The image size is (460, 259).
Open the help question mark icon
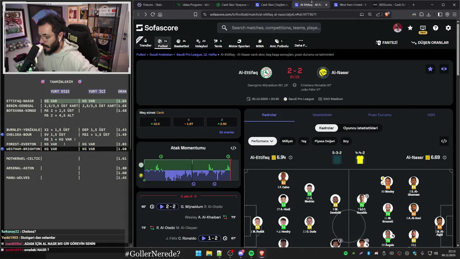pyautogui.click(x=436, y=28)
